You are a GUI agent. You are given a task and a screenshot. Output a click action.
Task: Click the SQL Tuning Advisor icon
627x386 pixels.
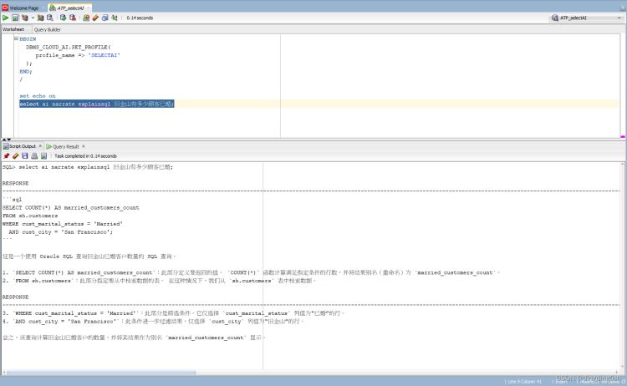[50, 18]
